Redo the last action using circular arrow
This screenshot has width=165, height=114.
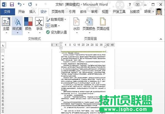pyautogui.click(x=30, y=4)
